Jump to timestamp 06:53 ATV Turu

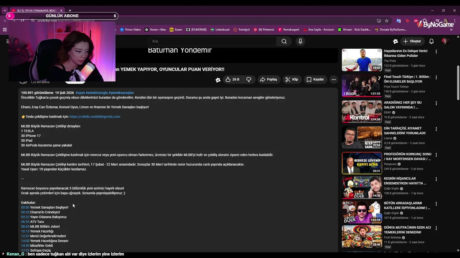(x=25, y=222)
